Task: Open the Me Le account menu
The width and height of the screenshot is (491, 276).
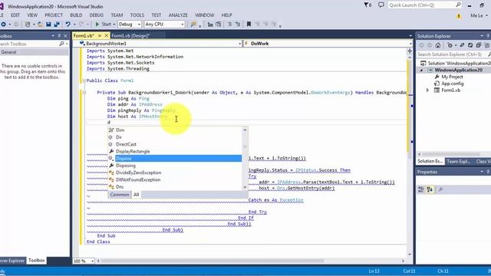Action: coord(479,15)
